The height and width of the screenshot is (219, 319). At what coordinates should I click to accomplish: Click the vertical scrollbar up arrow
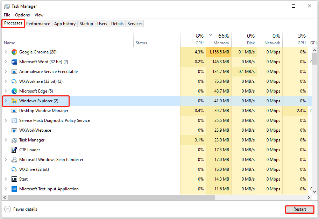click(x=314, y=50)
